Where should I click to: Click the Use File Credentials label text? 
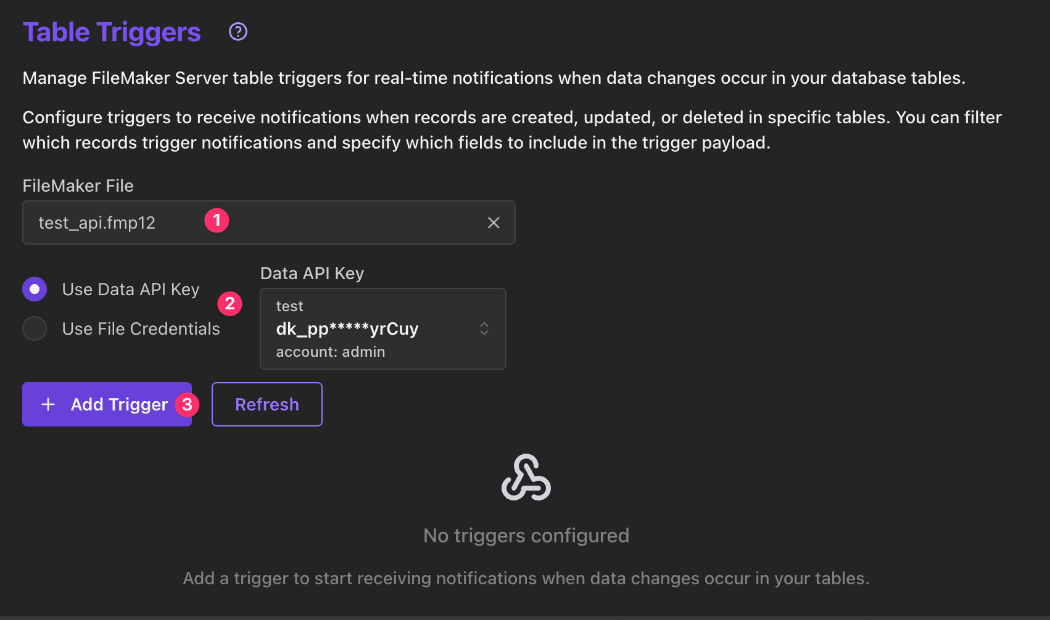141,329
